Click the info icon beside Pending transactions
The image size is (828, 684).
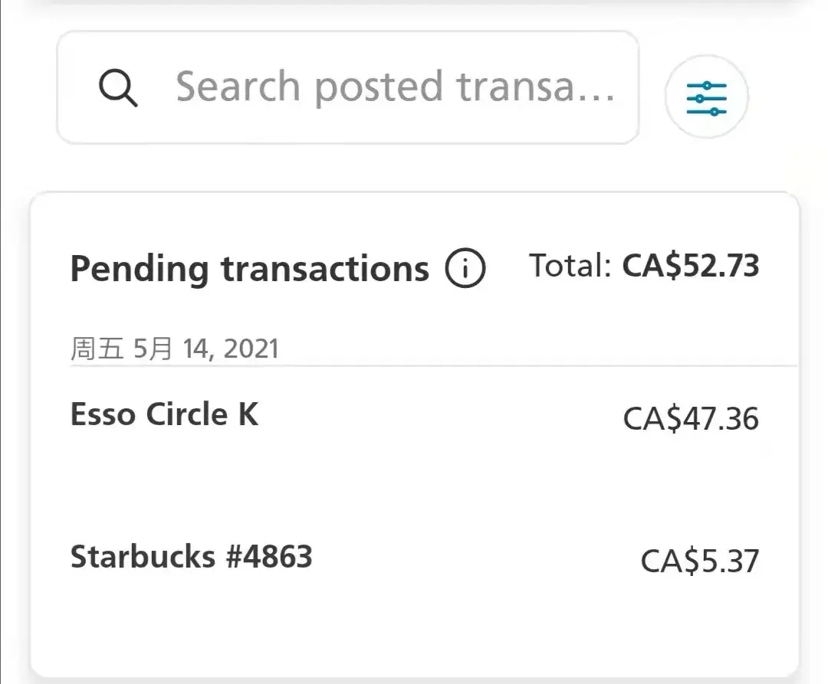[465, 269]
